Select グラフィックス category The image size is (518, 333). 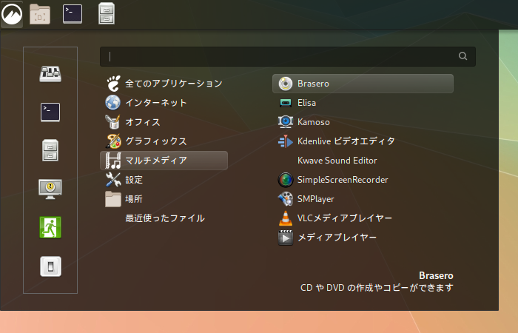coord(164,141)
